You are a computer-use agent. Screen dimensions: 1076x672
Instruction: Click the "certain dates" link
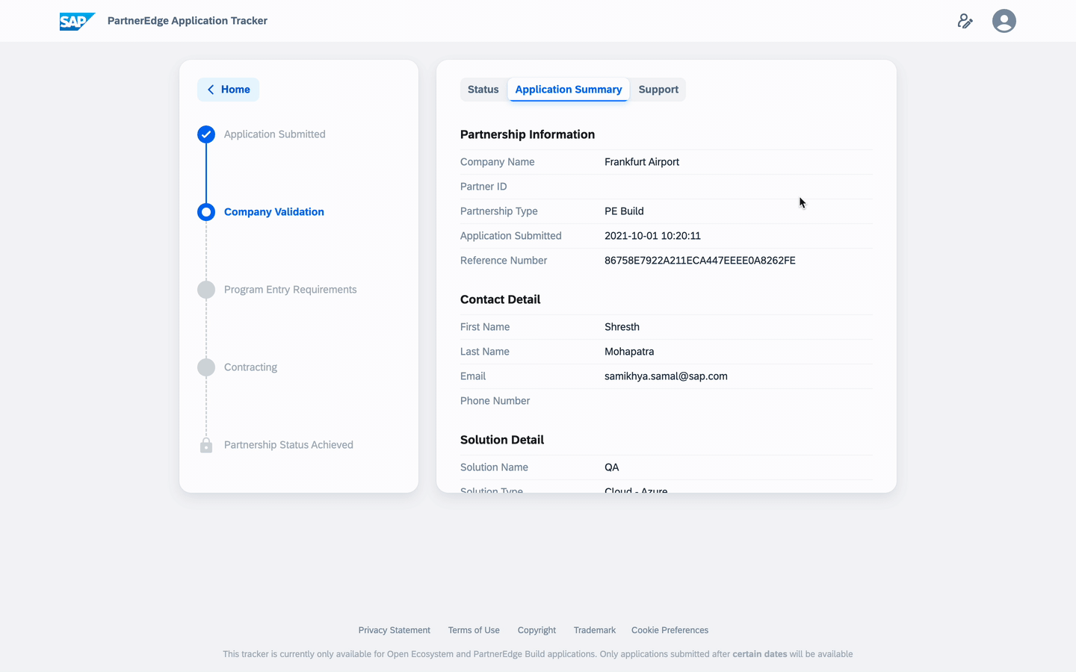coord(759,654)
